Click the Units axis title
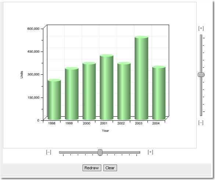Viewport: 215px width, 180px height. coord(22,75)
